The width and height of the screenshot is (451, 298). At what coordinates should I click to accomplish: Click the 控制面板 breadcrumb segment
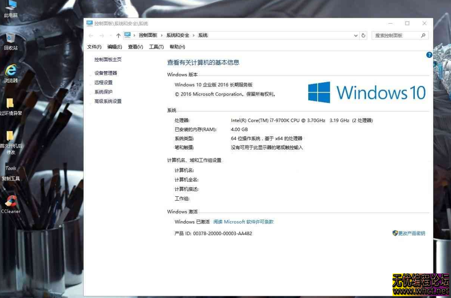(x=148, y=35)
